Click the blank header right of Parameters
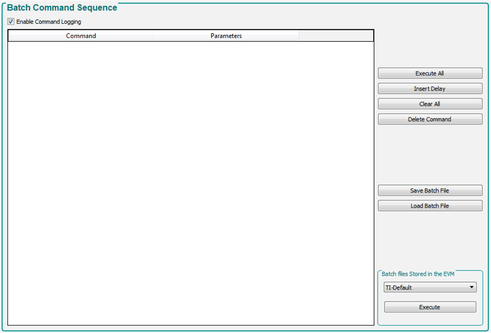 pos(336,36)
